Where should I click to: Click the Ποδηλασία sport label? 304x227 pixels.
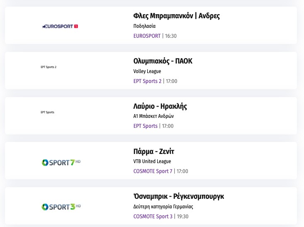pyautogui.click(x=144, y=26)
